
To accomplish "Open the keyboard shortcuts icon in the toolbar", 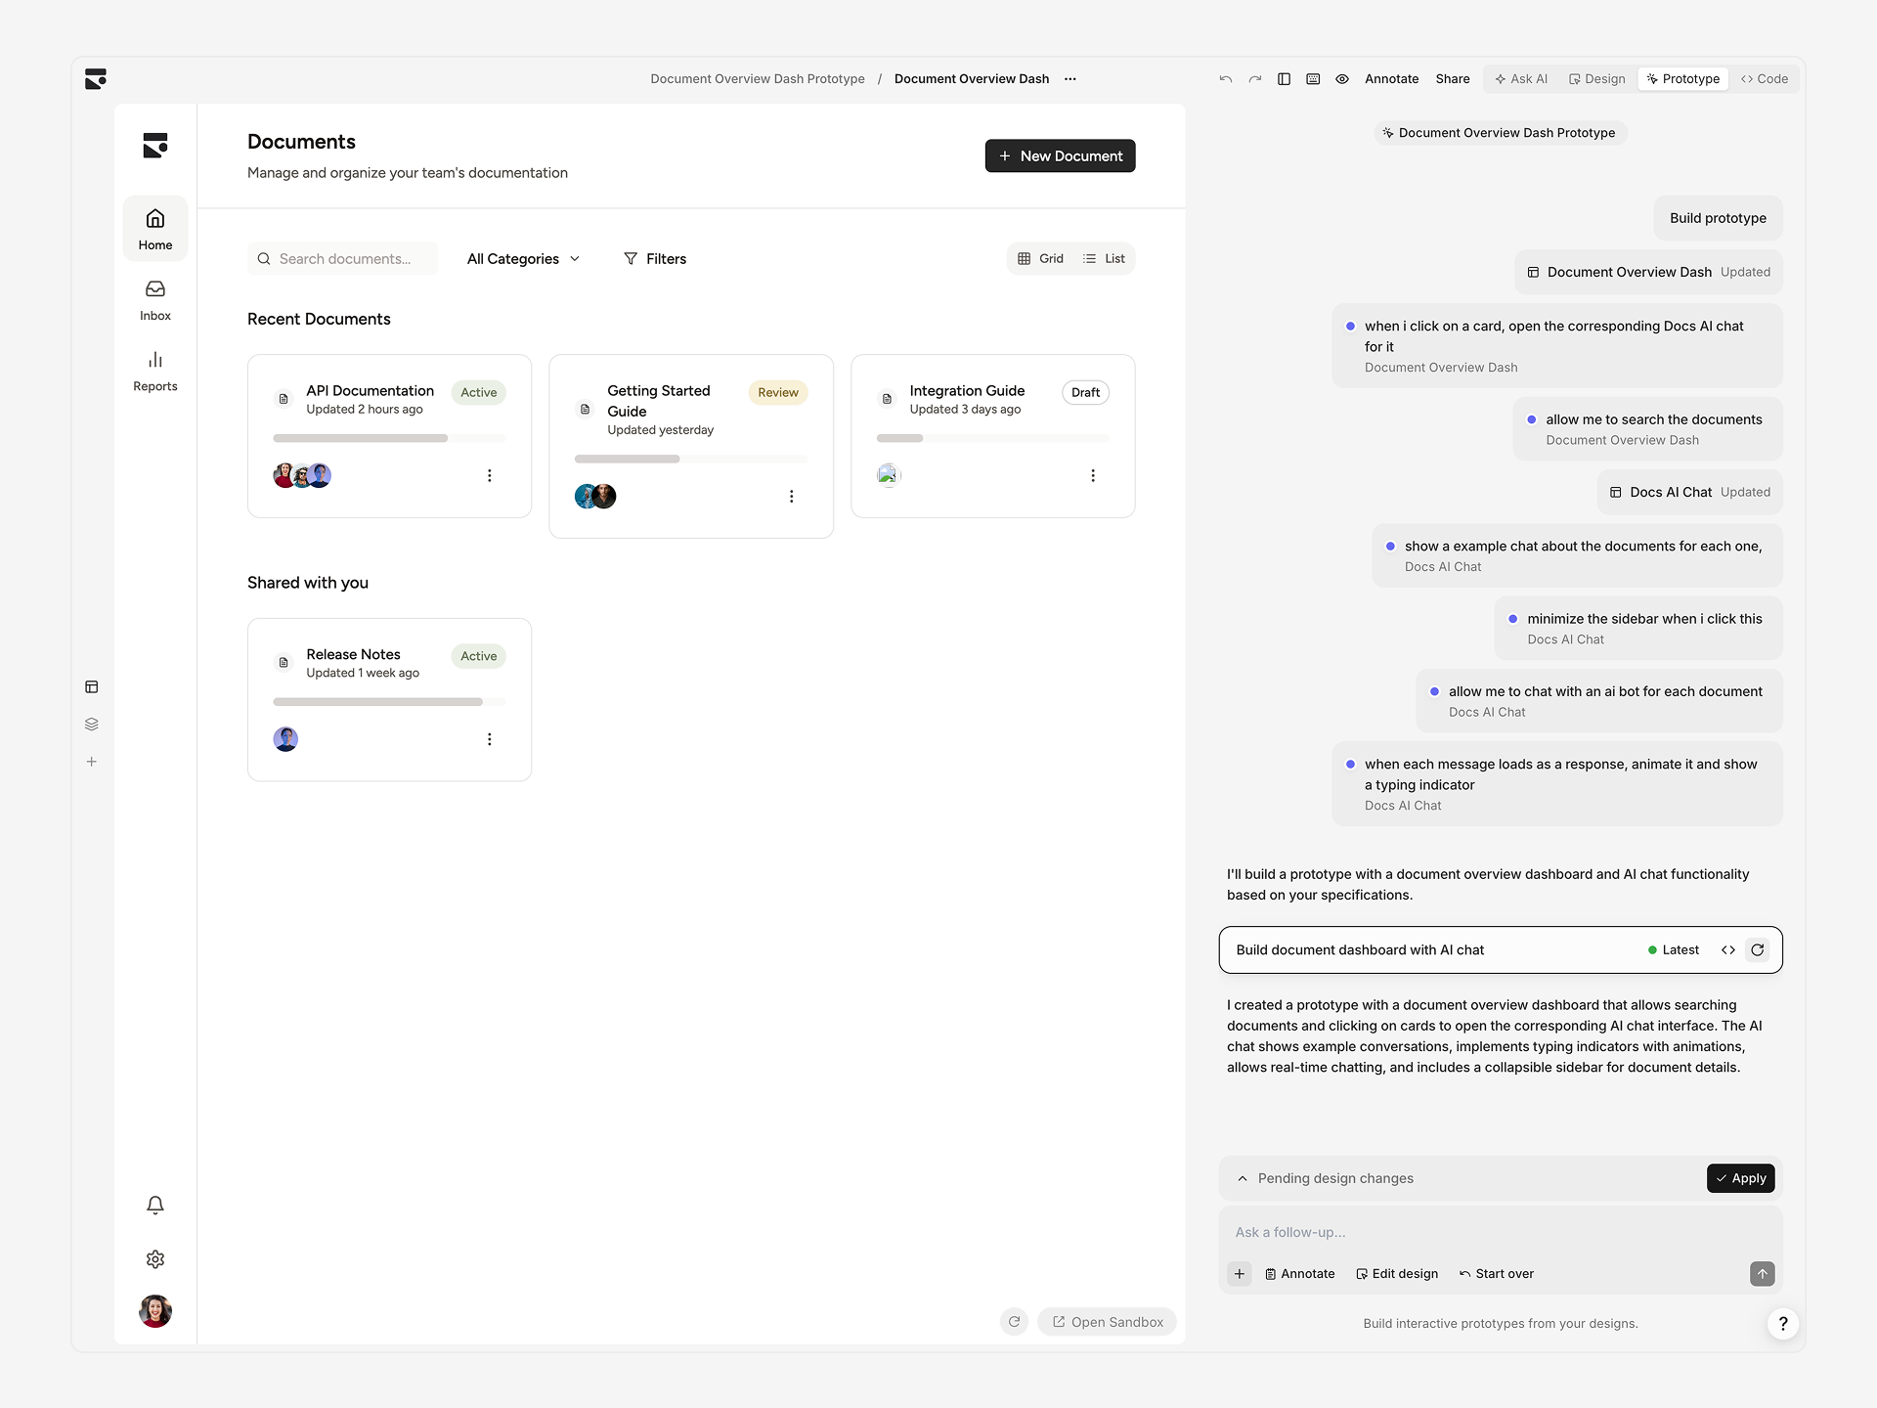I will pos(1313,79).
